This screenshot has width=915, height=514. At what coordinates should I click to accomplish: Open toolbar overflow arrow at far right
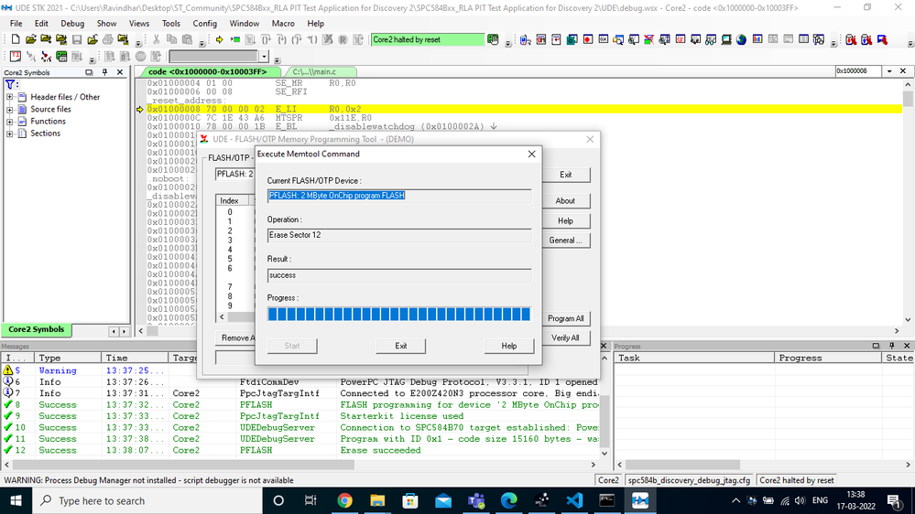(x=910, y=43)
